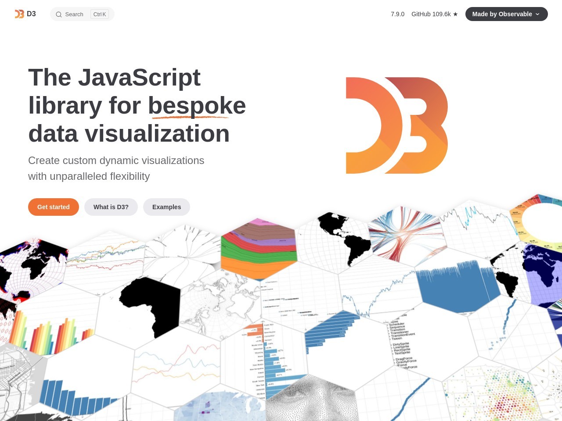This screenshot has height=421, width=562.
Task: Open the search field
Action: [x=82, y=14]
